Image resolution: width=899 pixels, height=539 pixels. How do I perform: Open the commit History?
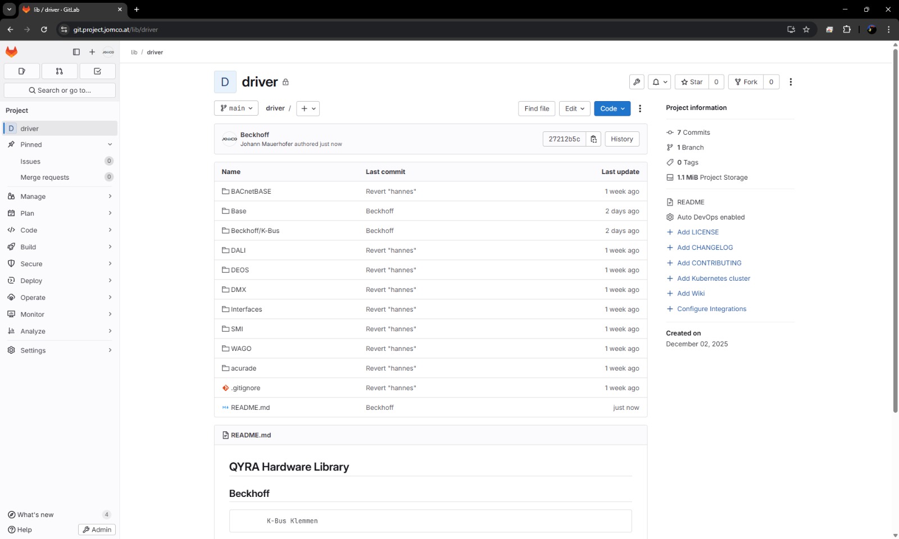621,139
